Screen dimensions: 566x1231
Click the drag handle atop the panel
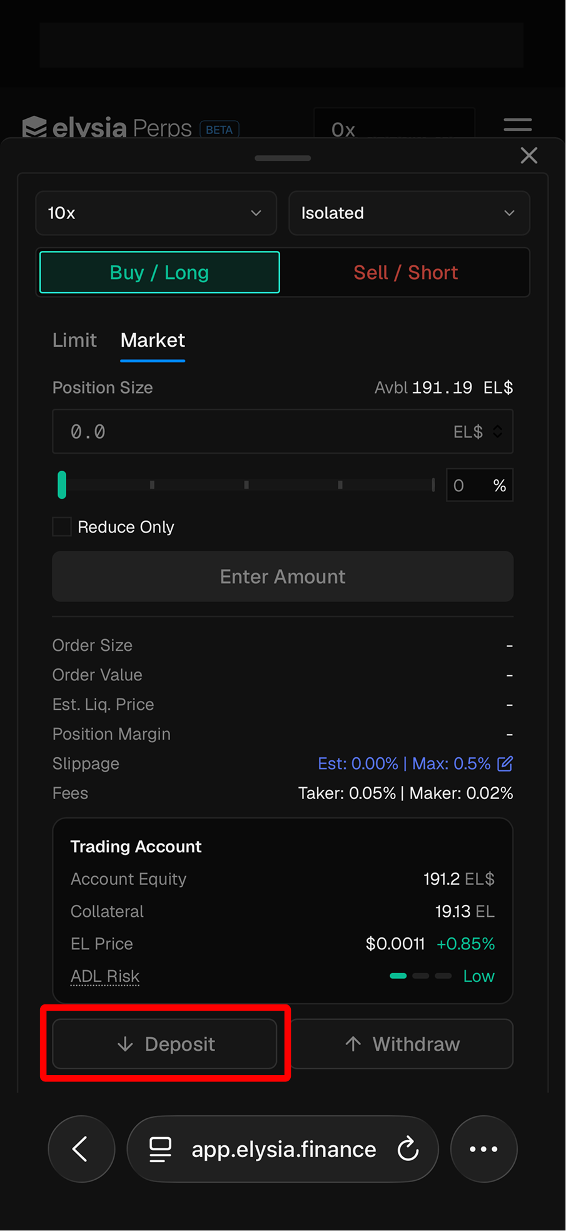pos(283,158)
